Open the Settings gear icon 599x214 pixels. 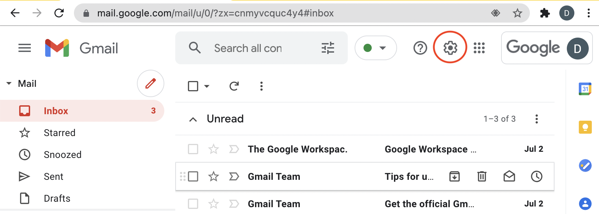click(450, 48)
